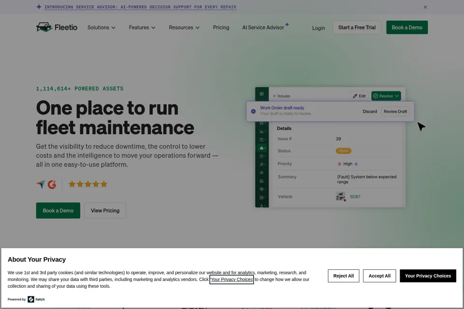Expand the Features menu

click(x=142, y=28)
